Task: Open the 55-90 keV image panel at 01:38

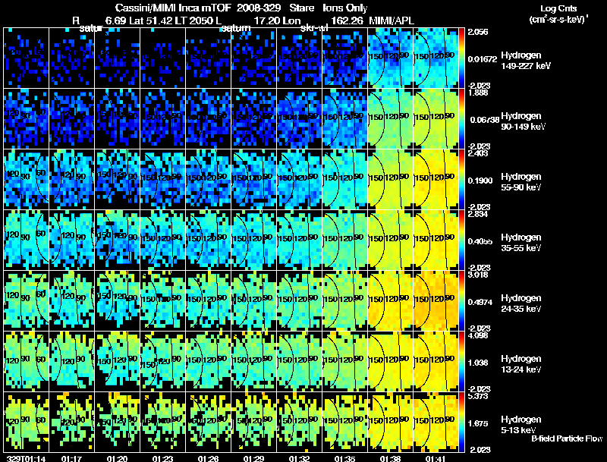Action: [390, 179]
